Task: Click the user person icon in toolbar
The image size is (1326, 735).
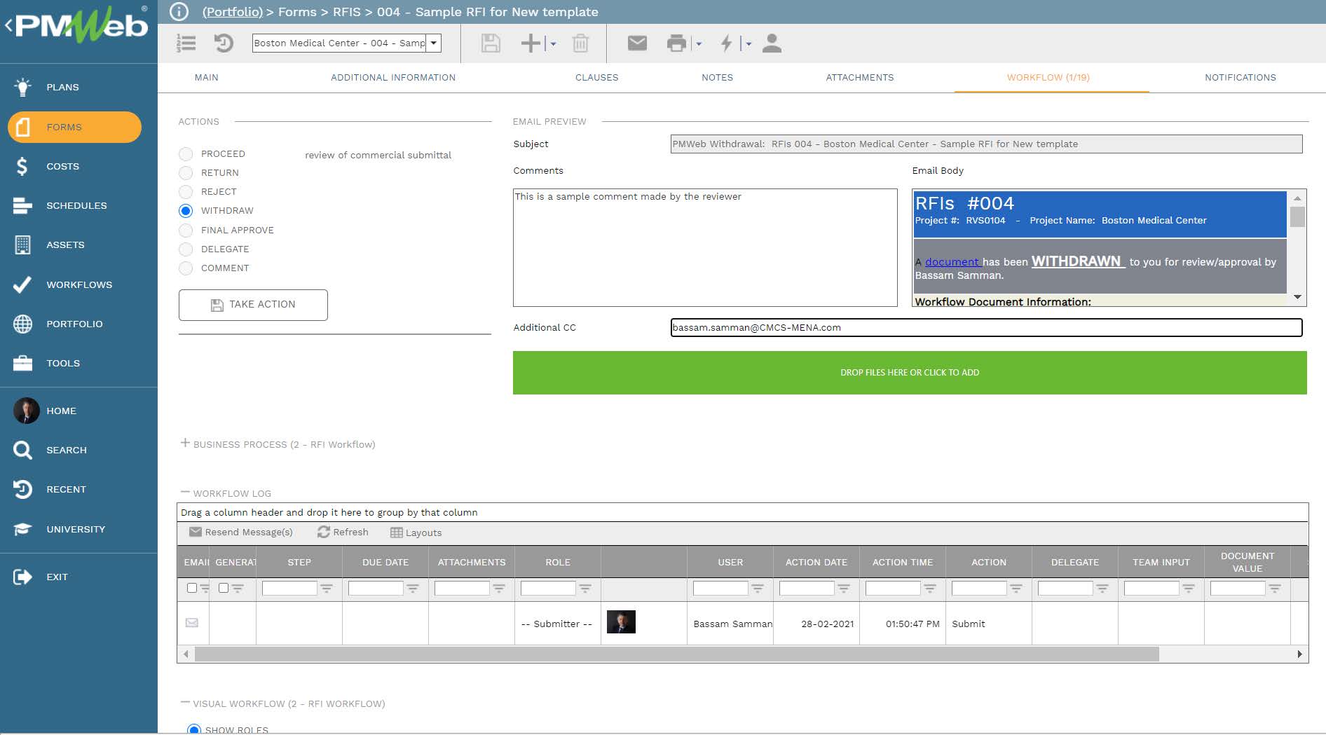Action: tap(772, 43)
